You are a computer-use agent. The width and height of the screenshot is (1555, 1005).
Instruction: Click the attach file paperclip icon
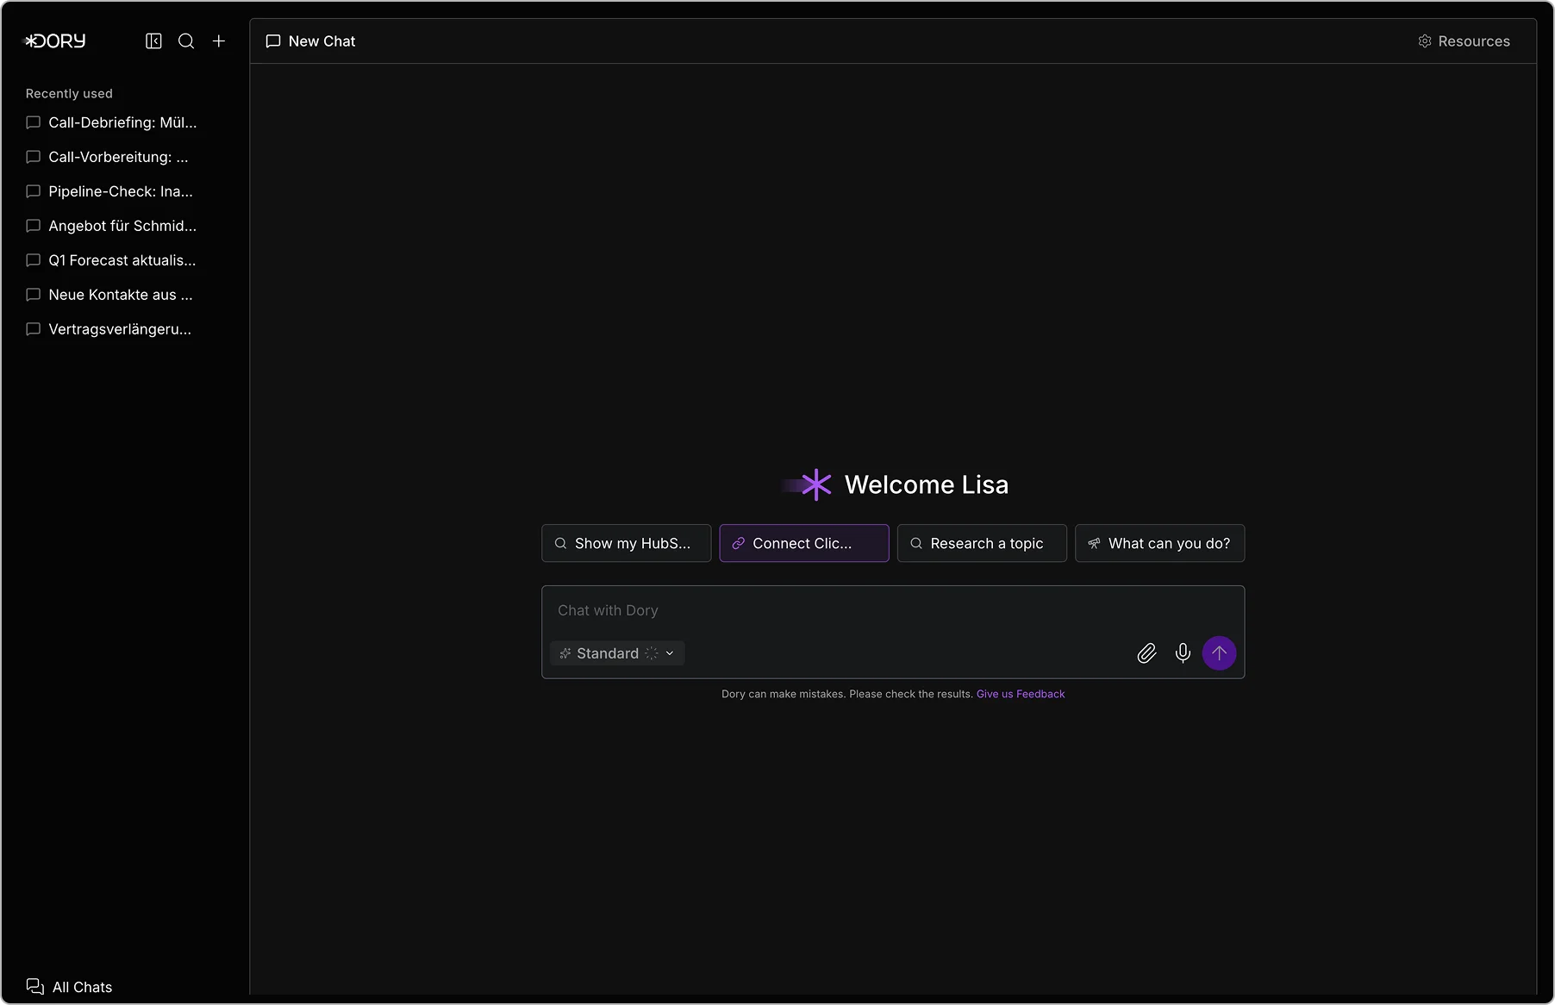pyautogui.click(x=1146, y=653)
